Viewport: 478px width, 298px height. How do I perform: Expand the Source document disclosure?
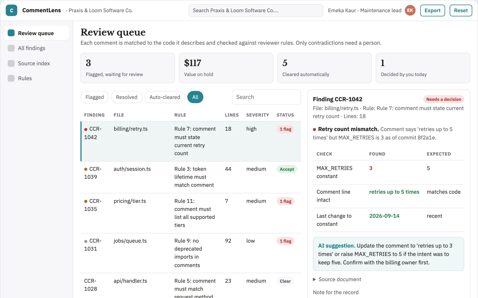click(337, 279)
